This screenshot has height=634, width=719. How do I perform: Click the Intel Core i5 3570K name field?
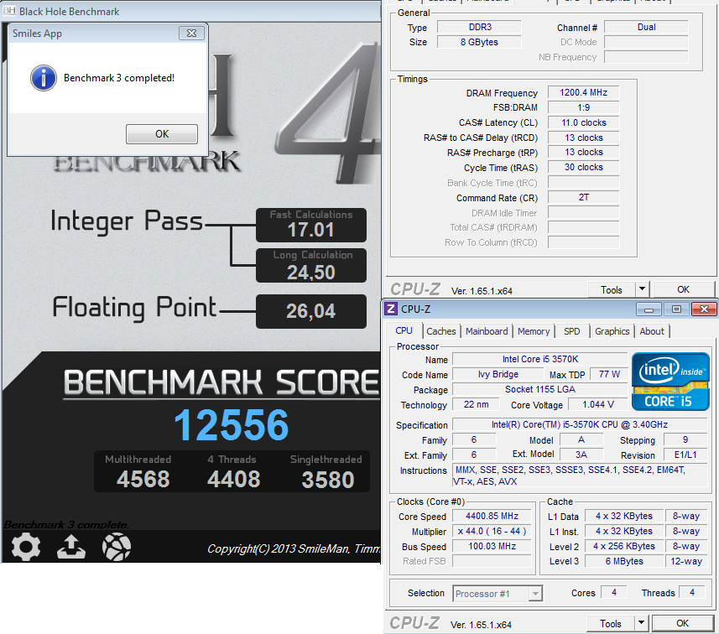point(540,360)
